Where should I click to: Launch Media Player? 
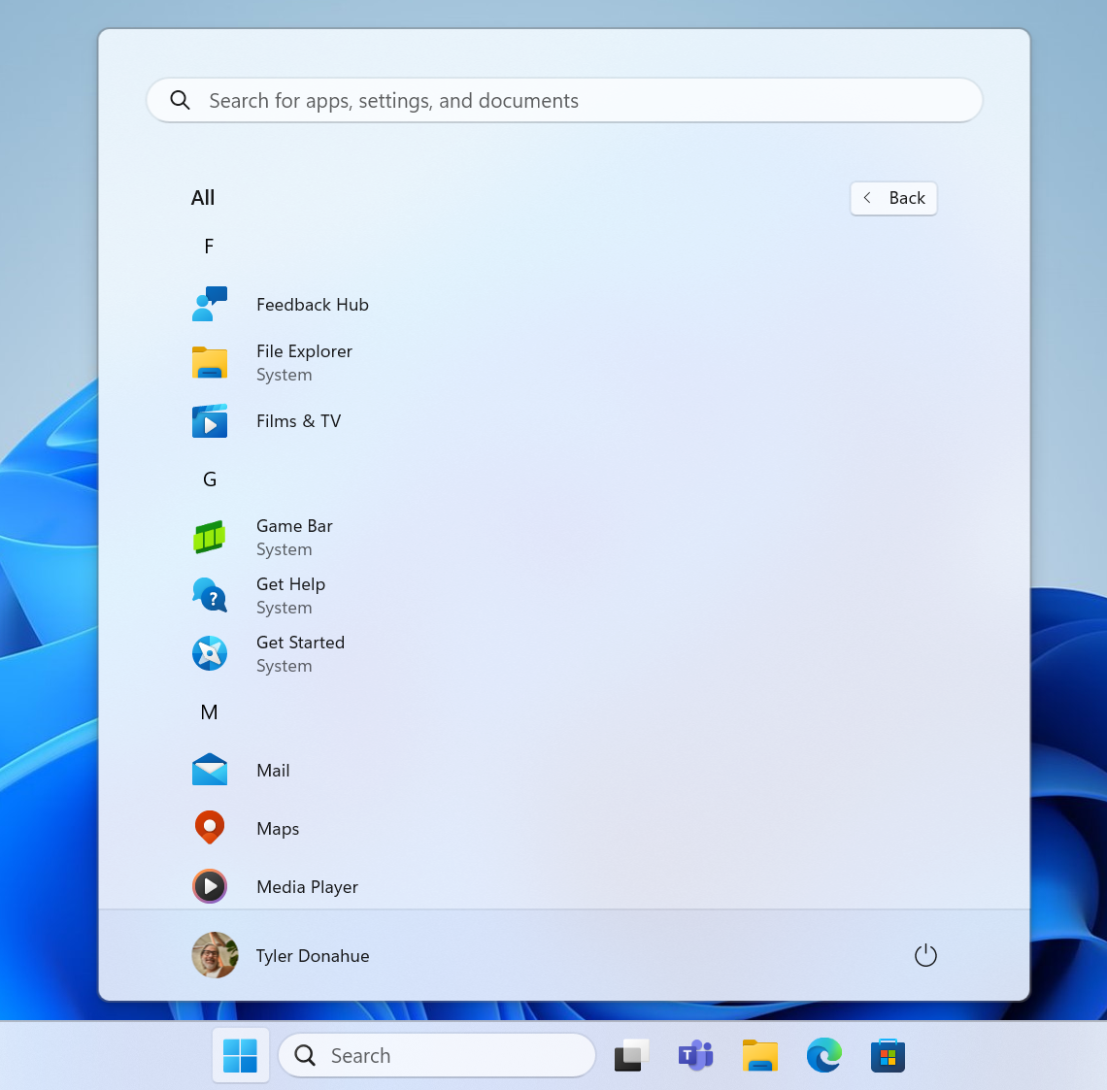coord(307,886)
